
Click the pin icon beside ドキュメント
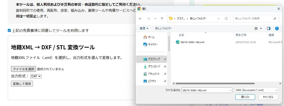point(165,74)
